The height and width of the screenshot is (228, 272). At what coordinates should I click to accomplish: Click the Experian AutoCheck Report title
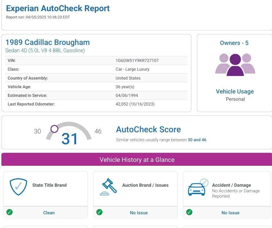58,8
